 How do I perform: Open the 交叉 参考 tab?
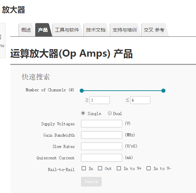coord(154,30)
